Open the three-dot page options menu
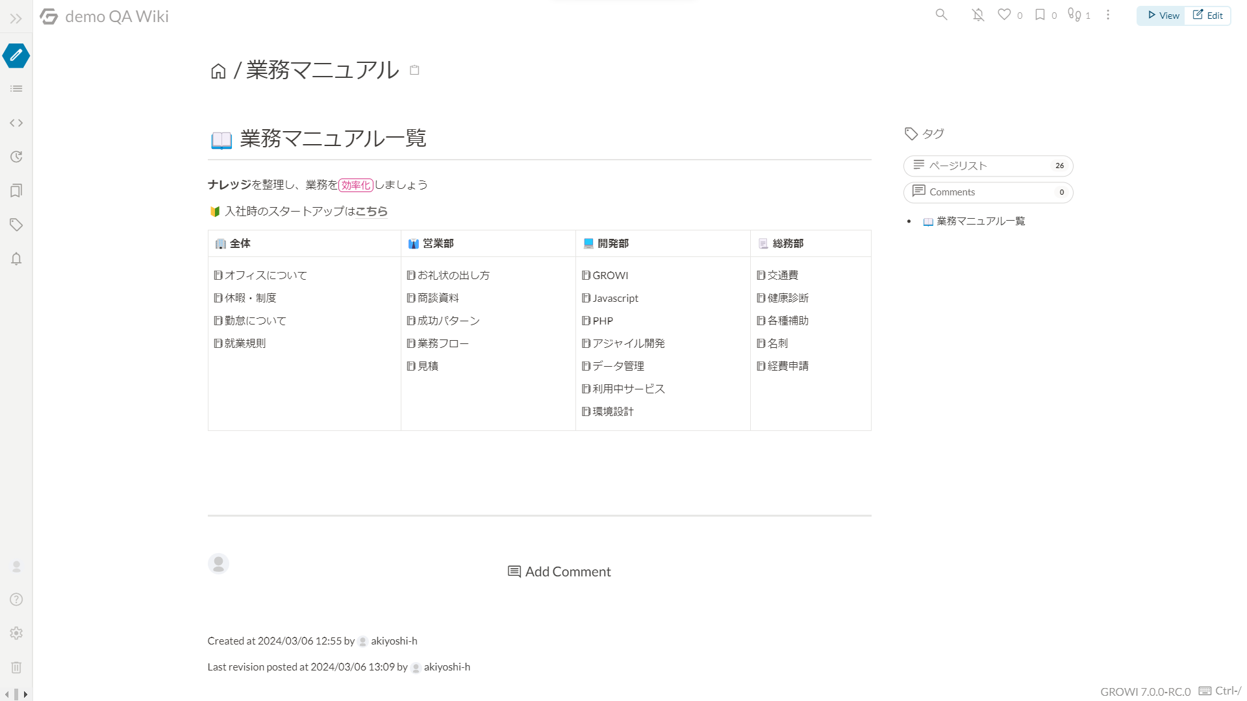Image resolution: width=1247 pixels, height=701 pixels. click(1108, 14)
